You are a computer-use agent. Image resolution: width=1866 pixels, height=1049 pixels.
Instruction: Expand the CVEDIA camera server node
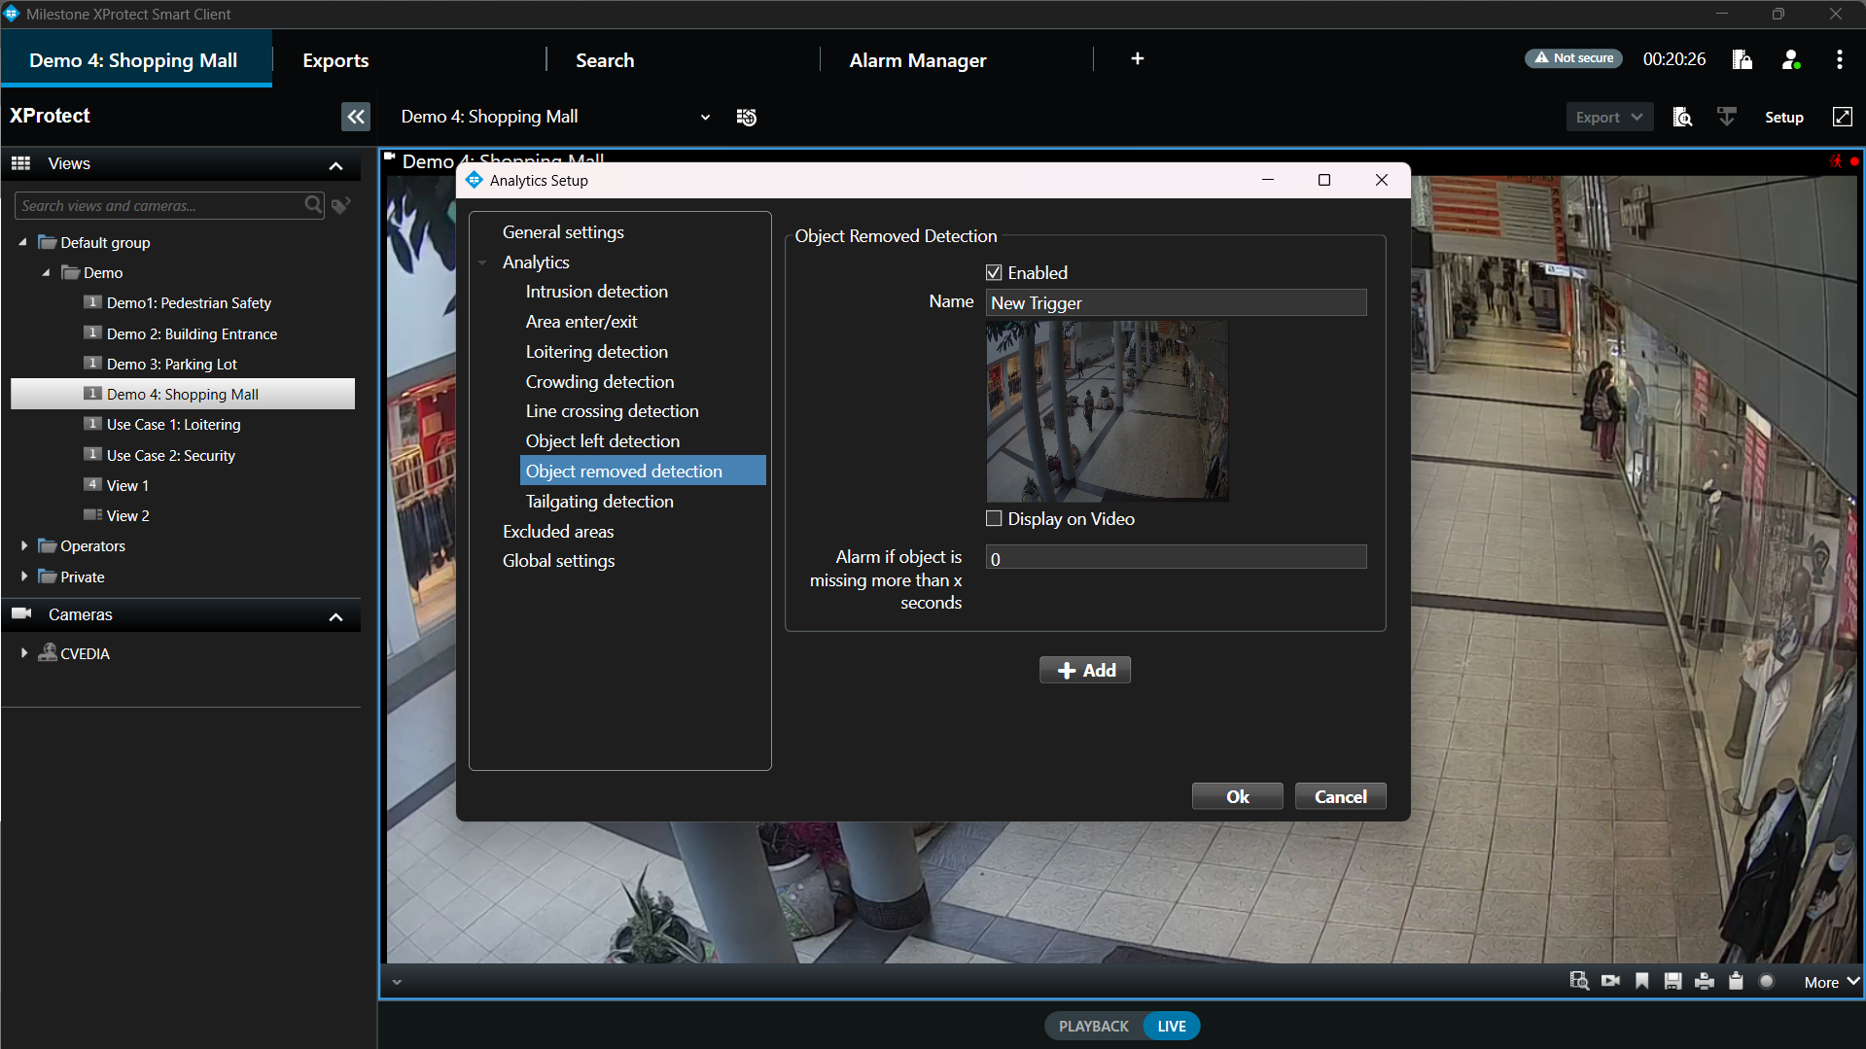23,653
